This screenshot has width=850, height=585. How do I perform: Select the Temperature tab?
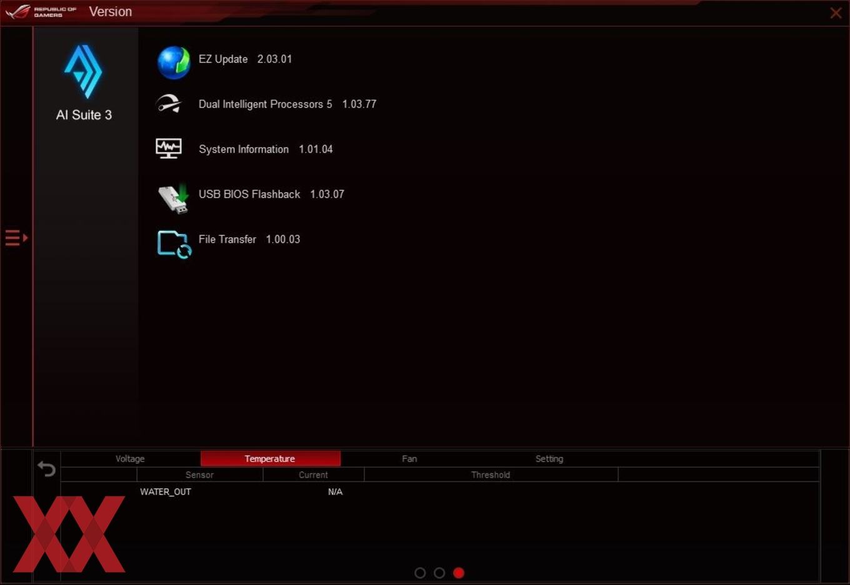coord(270,459)
